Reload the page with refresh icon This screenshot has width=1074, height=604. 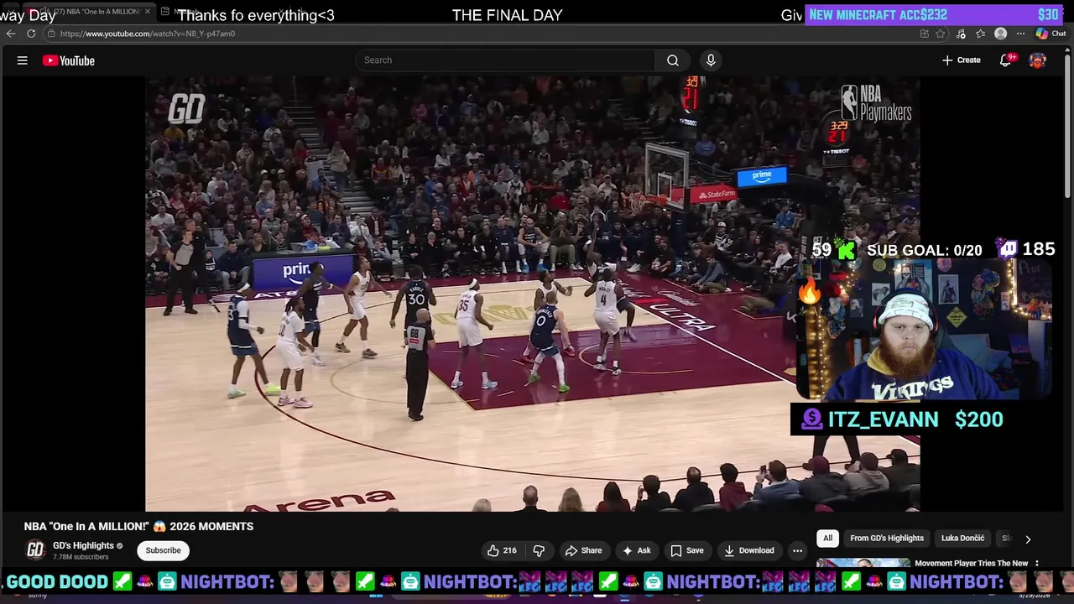tap(31, 34)
